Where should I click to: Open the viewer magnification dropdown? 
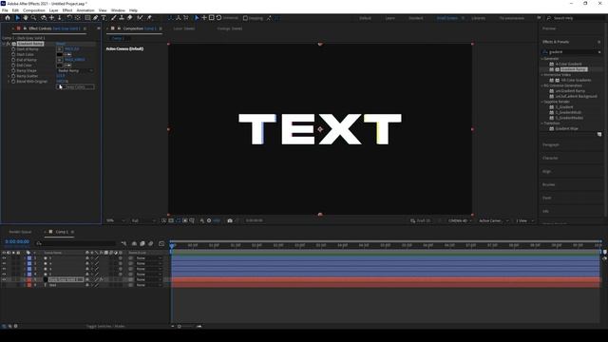pos(116,220)
